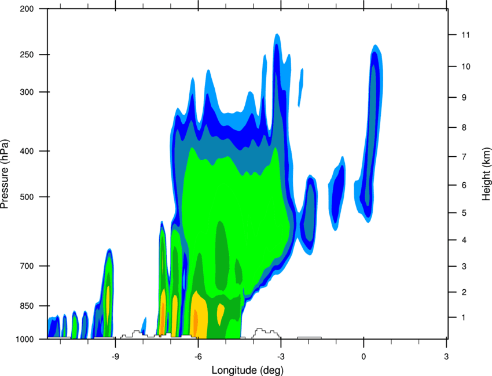Pick the 9 km height tick label
This screenshot has width=492, height=376.
pyautogui.click(x=464, y=98)
